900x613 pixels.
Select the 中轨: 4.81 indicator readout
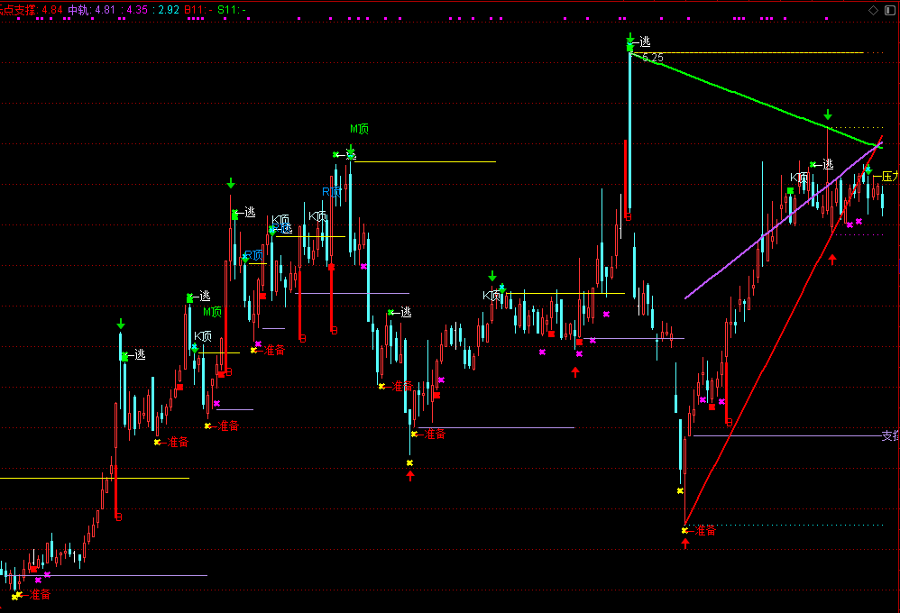[92, 10]
